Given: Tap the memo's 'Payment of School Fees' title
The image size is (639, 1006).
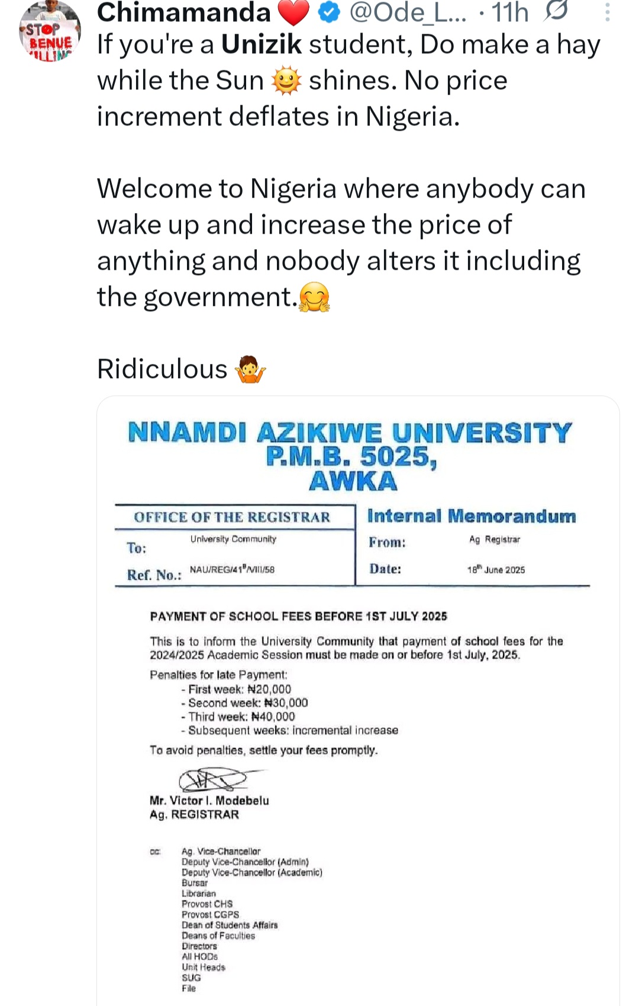Looking at the screenshot, I should (298, 617).
